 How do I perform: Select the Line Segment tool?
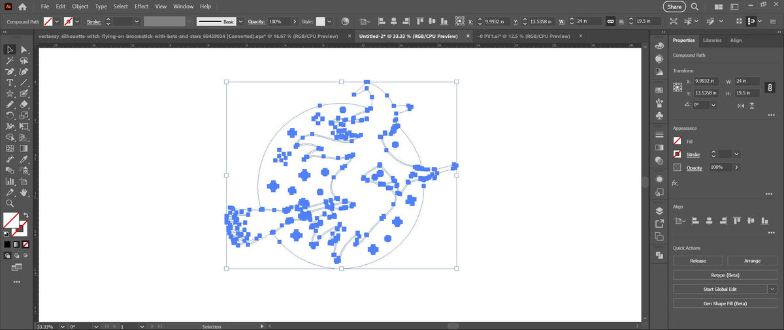click(24, 83)
